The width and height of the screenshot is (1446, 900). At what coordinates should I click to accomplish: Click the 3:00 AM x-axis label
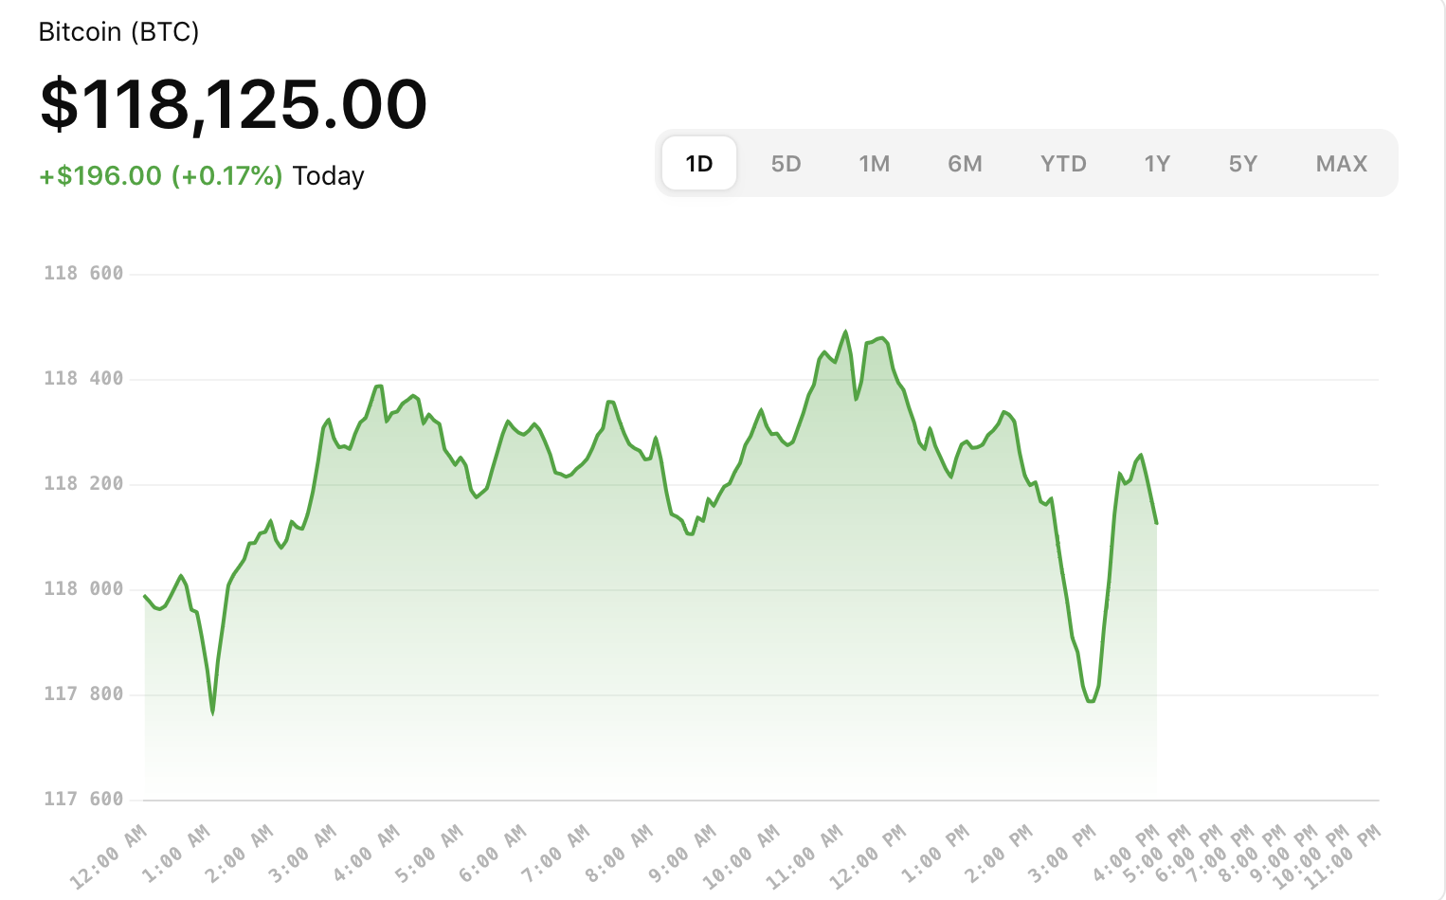tap(302, 855)
